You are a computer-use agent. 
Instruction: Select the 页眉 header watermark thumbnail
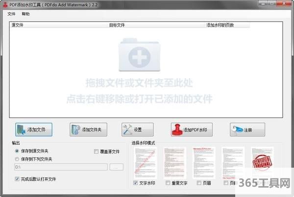coord(204,163)
